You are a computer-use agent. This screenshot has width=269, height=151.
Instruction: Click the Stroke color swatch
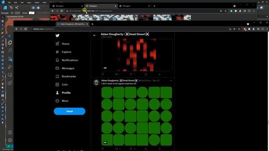pos(32,13)
